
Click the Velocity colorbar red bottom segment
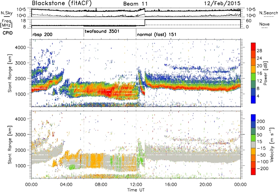253,172
